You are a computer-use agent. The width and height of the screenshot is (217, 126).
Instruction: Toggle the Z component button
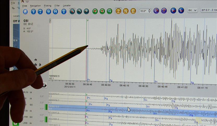tap(118, 11)
